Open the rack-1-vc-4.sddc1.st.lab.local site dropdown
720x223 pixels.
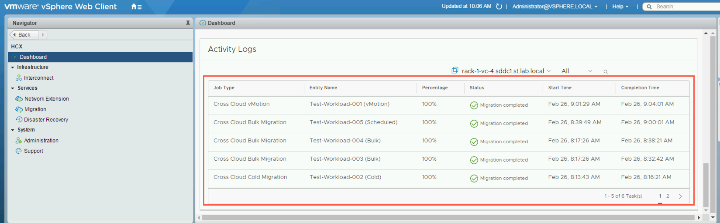click(502, 71)
